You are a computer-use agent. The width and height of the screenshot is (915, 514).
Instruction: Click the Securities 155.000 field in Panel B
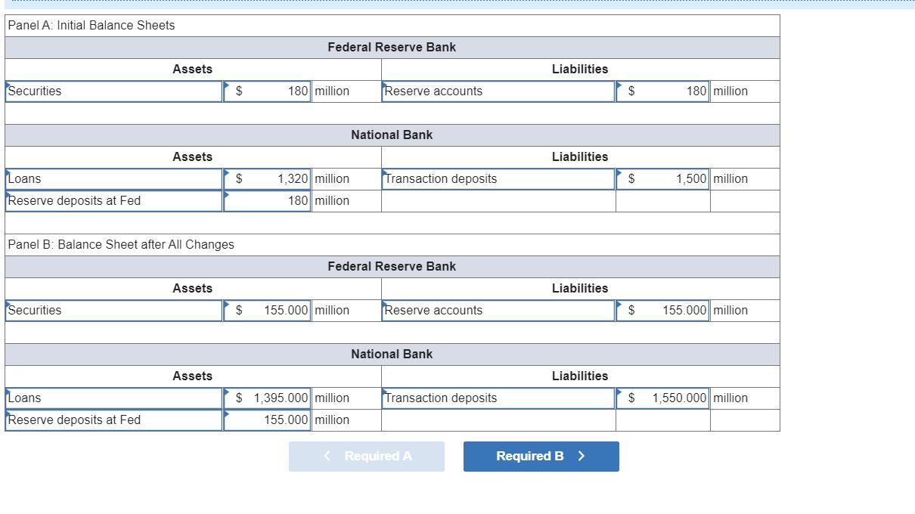(x=266, y=310)
